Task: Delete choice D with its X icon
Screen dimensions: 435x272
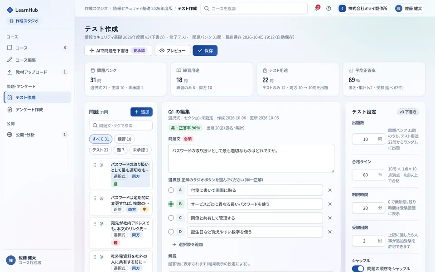Action: (x=330, y=232)
